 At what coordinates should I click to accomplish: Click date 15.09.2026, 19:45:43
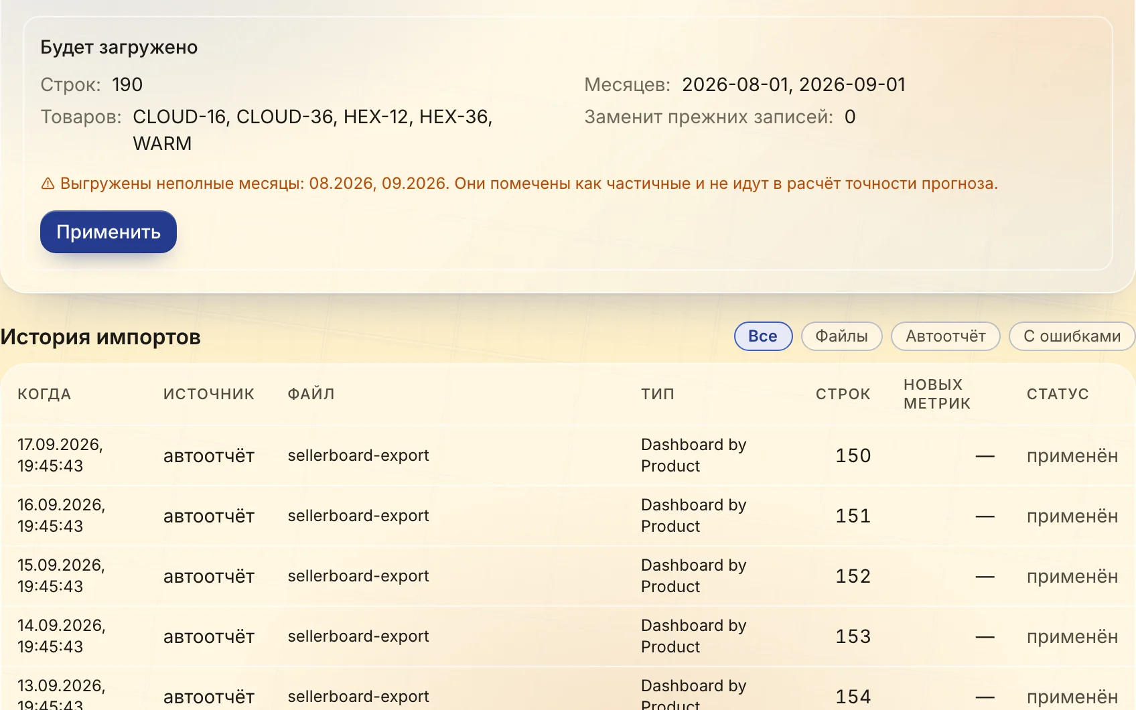click(x=62, y=576)
